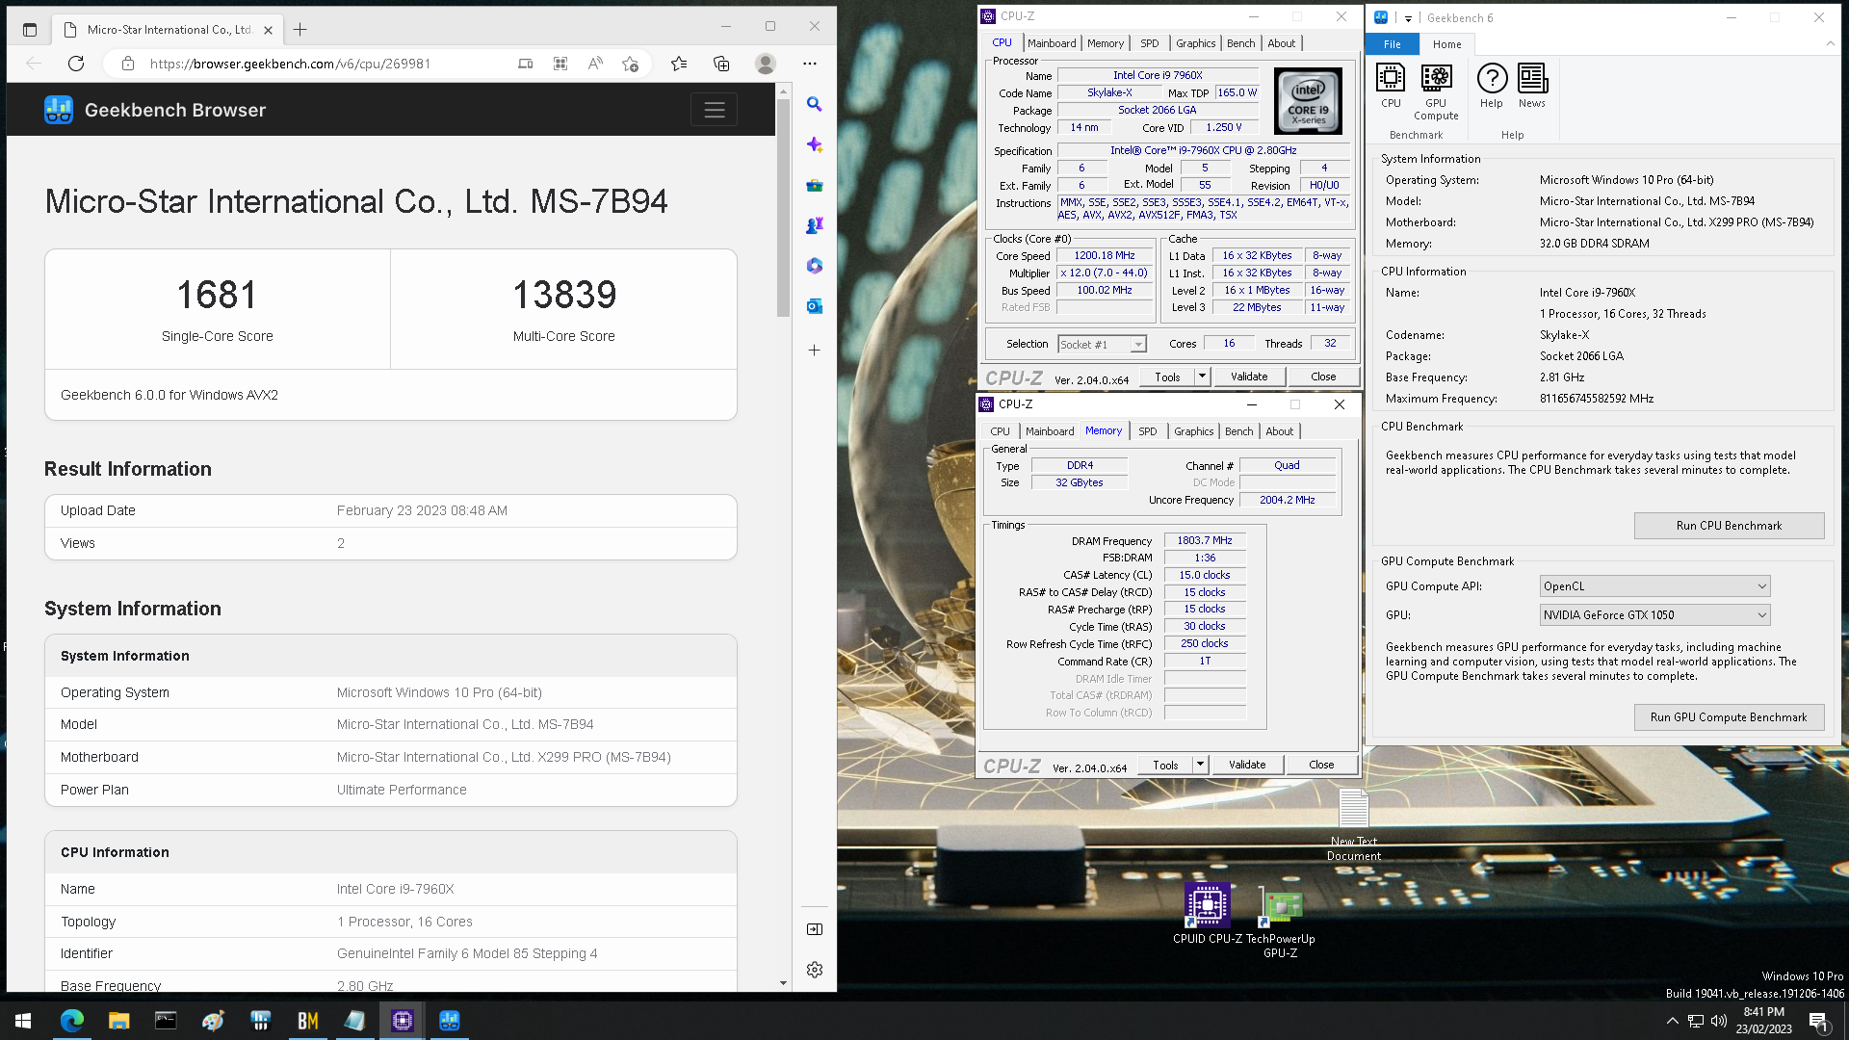Open the TechPowerUp GPU-Z desktop shortcut

tap(1281, 923)
